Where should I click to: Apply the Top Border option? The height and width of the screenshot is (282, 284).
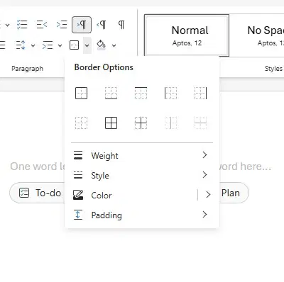tap(141, 93)
